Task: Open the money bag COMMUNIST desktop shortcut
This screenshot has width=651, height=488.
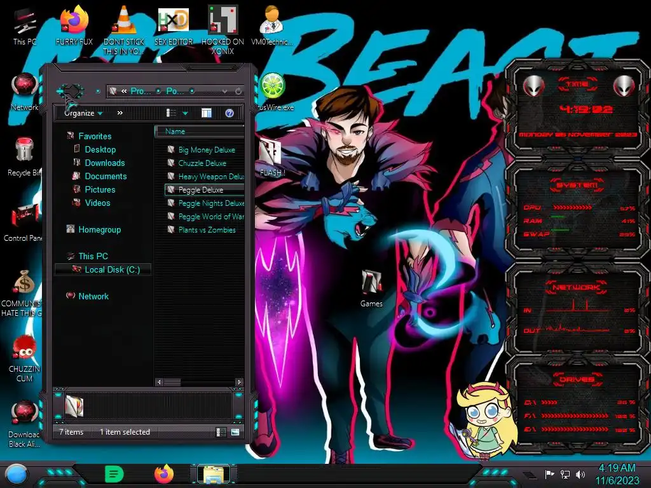Action: [23, 292]
